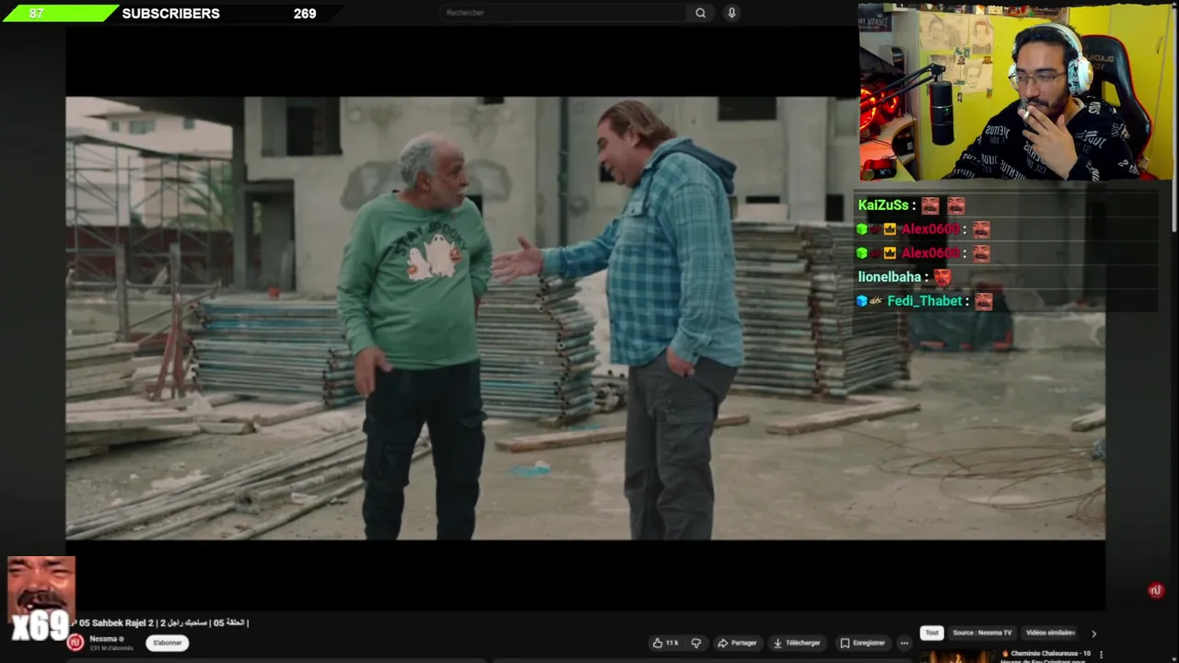Dislike the video with thumbs-down icon

pos(696,643)
